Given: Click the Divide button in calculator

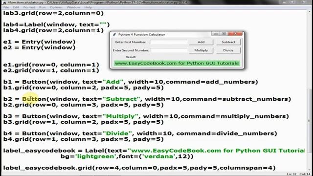Looking at the screenshot, I should pos(228,50).
